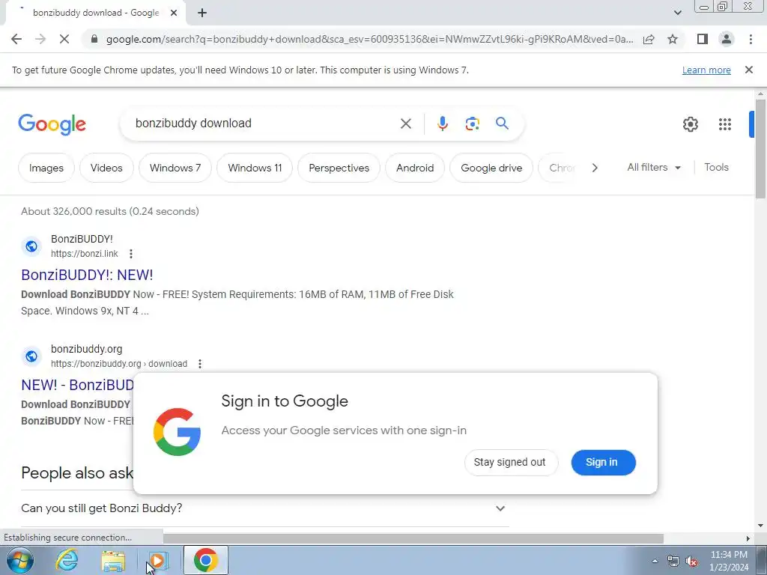Open Internet Explorer from taskbar

coord(67,560)
